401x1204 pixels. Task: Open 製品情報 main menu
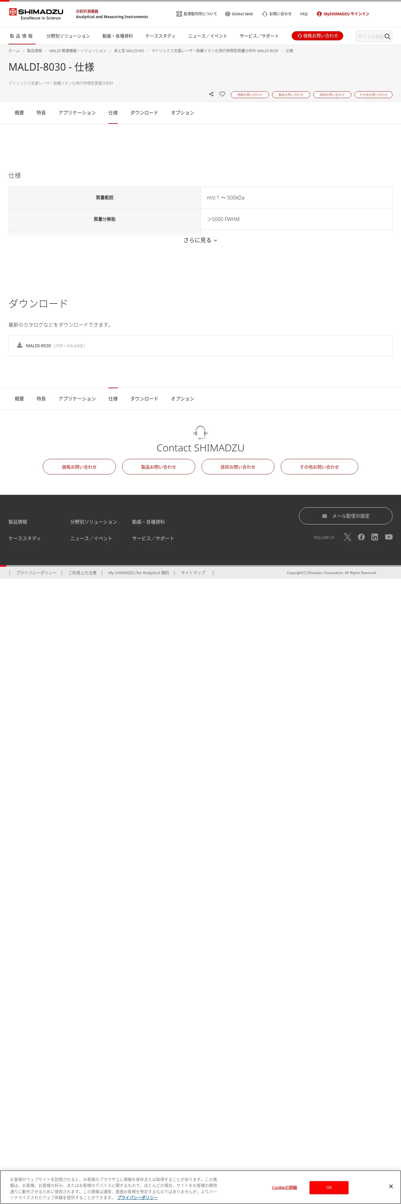click(x=22, y=36)
